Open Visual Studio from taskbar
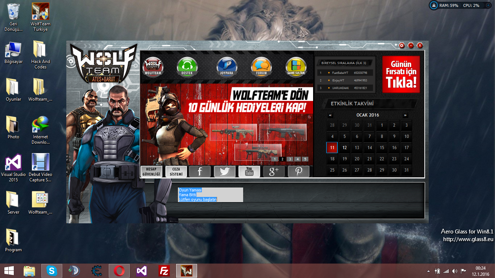 click(142, 271)
